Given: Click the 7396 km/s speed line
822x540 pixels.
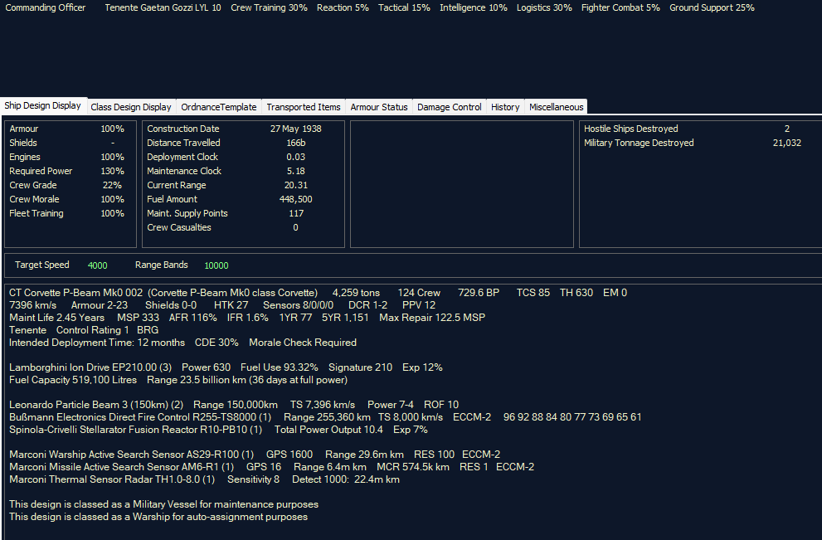Looking at the screenshot, I should pyautogui.click(x=222, y=305).
